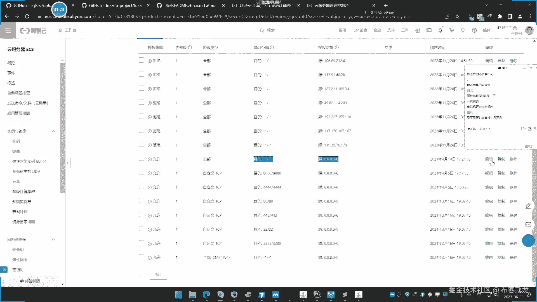Collapse the 实例与镜像 sidebar section
Image resolution: width=537 pixels, height=302 pixels.
tap(53, 131)
